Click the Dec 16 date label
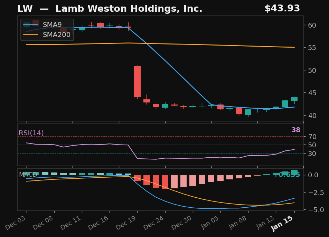Screen dimensions: 329x237 pyautogui.click(x=98, y=223)
